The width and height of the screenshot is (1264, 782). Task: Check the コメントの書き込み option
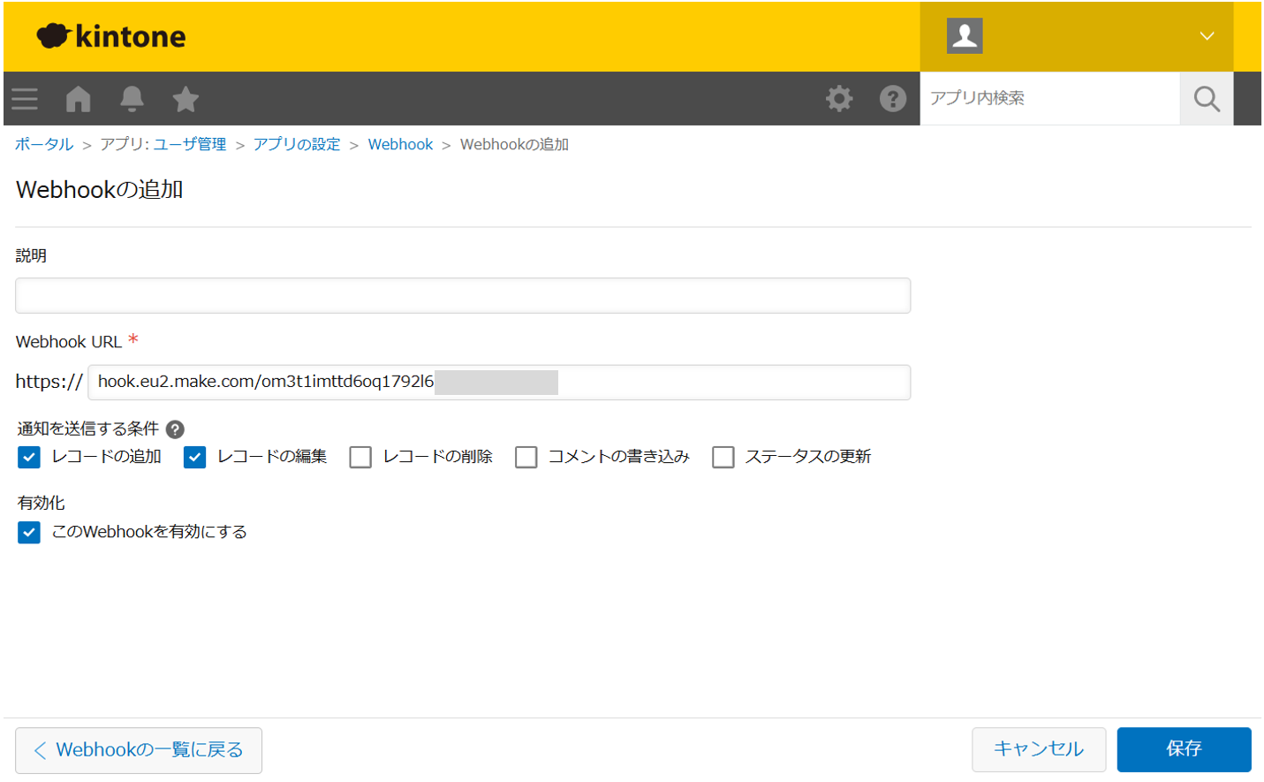(x=526, y=457)
